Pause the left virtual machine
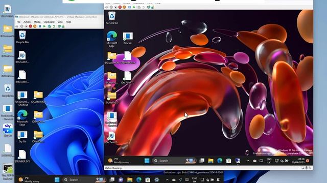Viewport: 327px width, 183px height. (40, 26)
